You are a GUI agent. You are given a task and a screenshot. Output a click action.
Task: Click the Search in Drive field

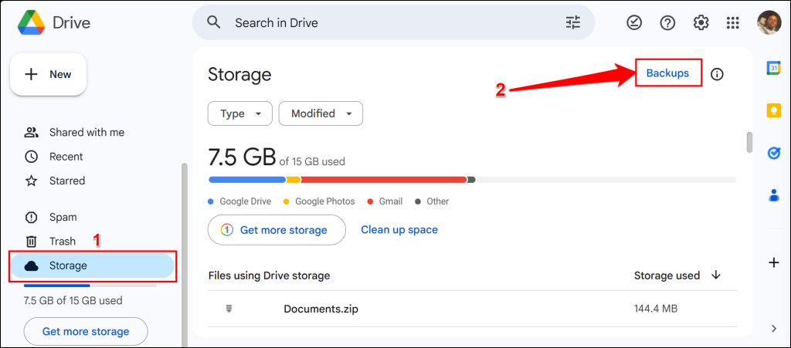(386, 23)
